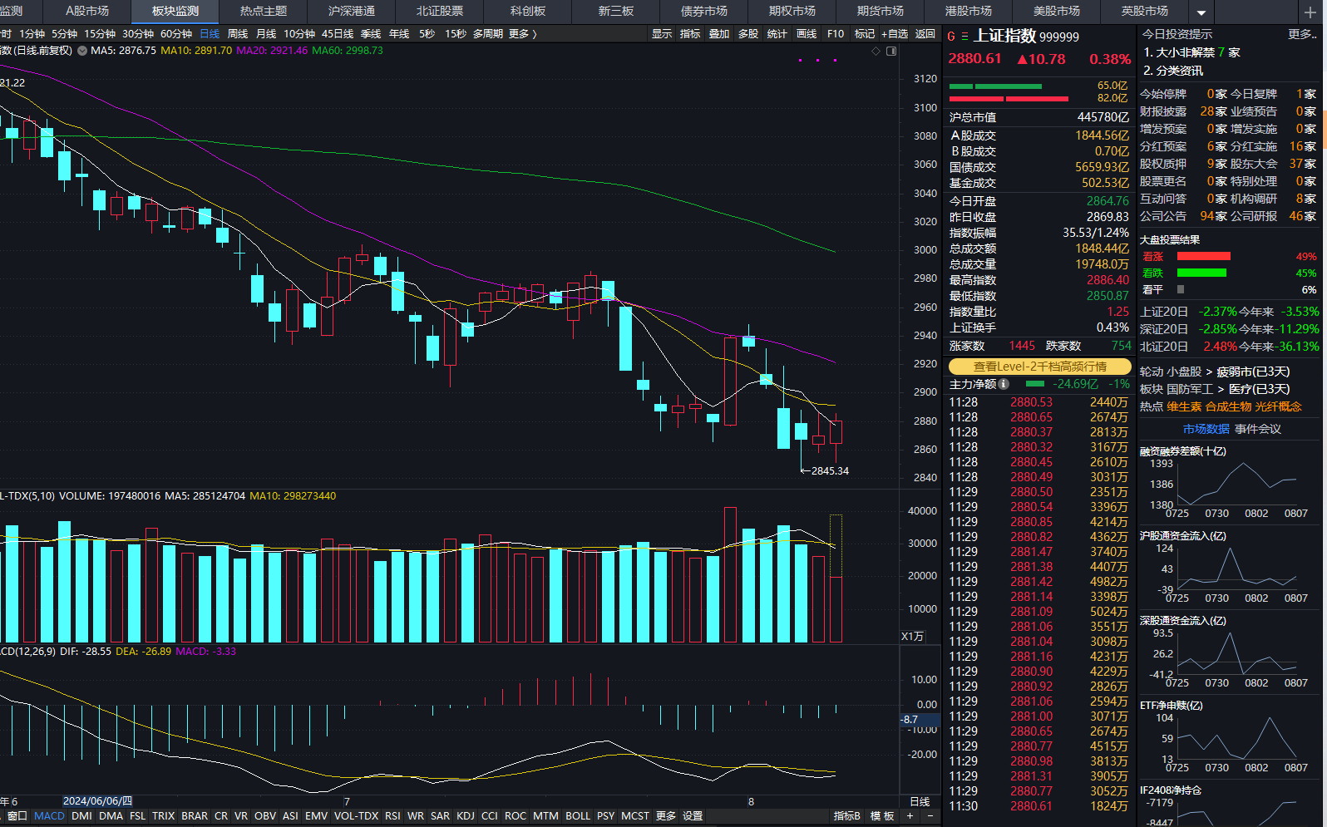Screen dimensions: 1327x827
Task: Open the market tabs overflow dropdown arrow
Action: [x=1201, y=12]
